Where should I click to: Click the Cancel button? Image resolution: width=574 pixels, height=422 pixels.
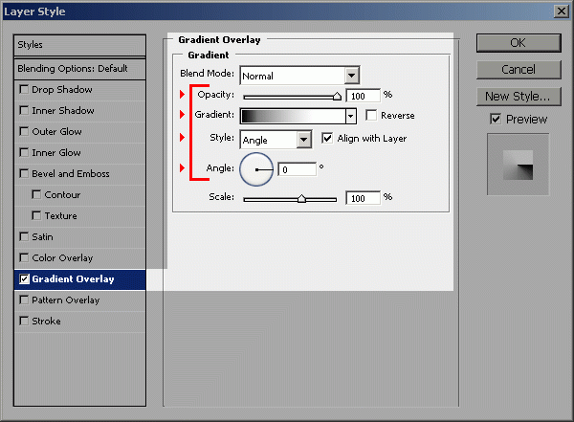click(x=518, y=70)
